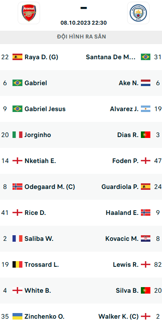The height and width of the screenshot is (323, 162).
Task: Click the Arsenal club crest logo
Action: [29, 13]
